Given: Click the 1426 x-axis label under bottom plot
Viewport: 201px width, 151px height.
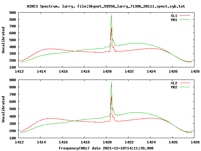Looking at the screenshot, I should coord(173,142).
